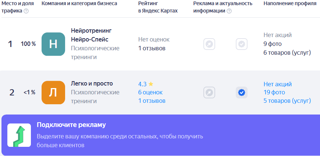Open help tooltip next to Место и доля трафика
Viewport: 320px width, 156px height.
tap(26, 11)
